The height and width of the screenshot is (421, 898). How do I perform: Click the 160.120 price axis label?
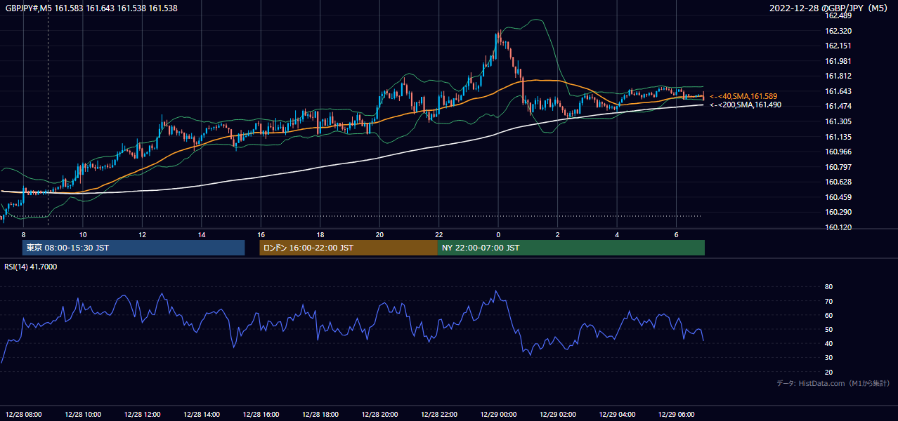coord(838,227)
